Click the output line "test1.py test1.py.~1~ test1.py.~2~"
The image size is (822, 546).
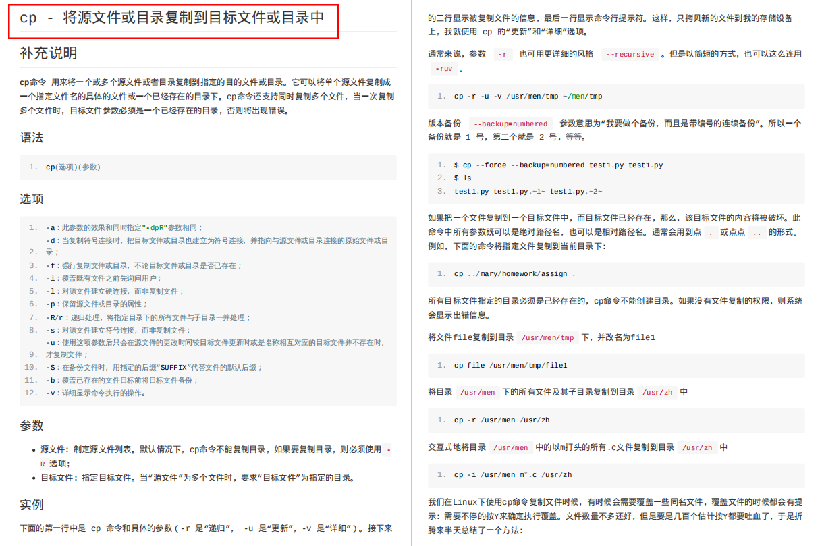coord(528,192)
